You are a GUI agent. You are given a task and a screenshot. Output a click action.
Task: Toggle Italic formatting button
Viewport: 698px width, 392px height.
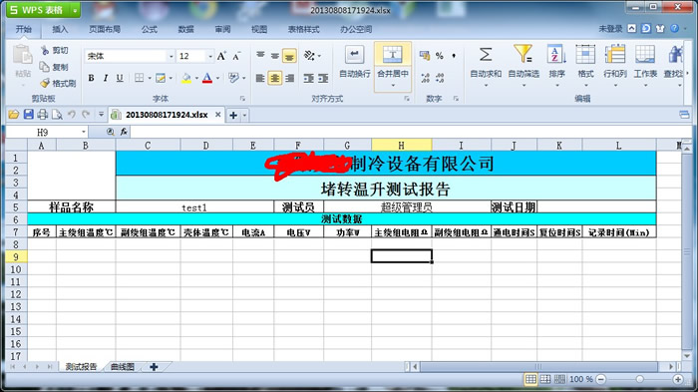point(106,78)
